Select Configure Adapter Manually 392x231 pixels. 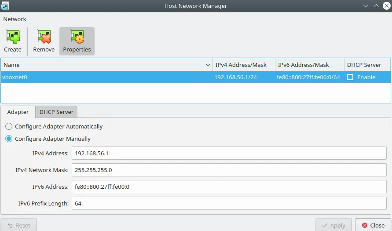pos(9,139)
